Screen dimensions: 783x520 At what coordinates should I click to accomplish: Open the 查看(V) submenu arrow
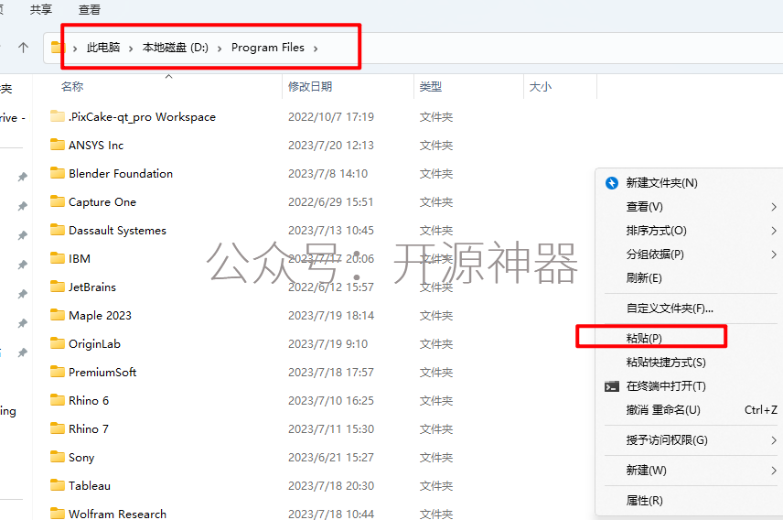pos(774,207)
